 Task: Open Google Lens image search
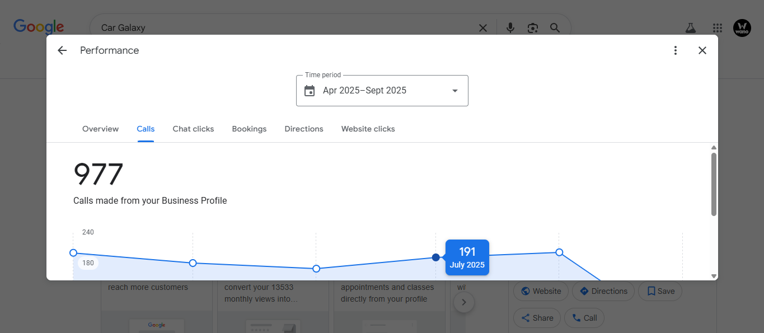(x=532, y=27)
